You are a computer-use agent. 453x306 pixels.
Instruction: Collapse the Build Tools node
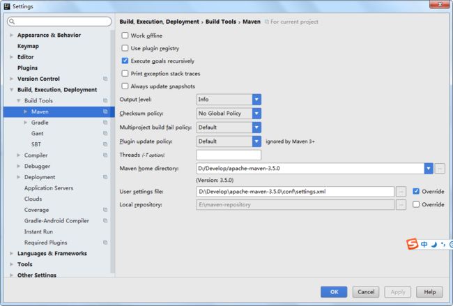click(x=19, y=100)
